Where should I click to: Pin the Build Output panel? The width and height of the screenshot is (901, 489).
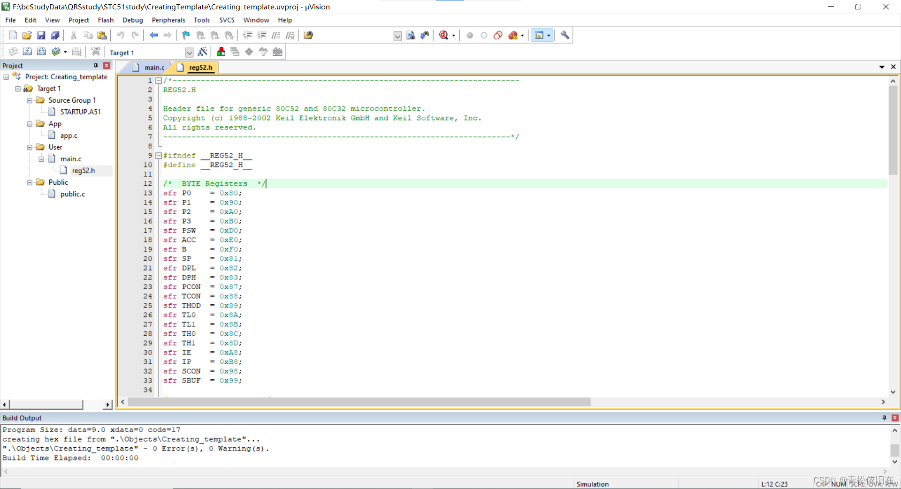coord(884,418)
